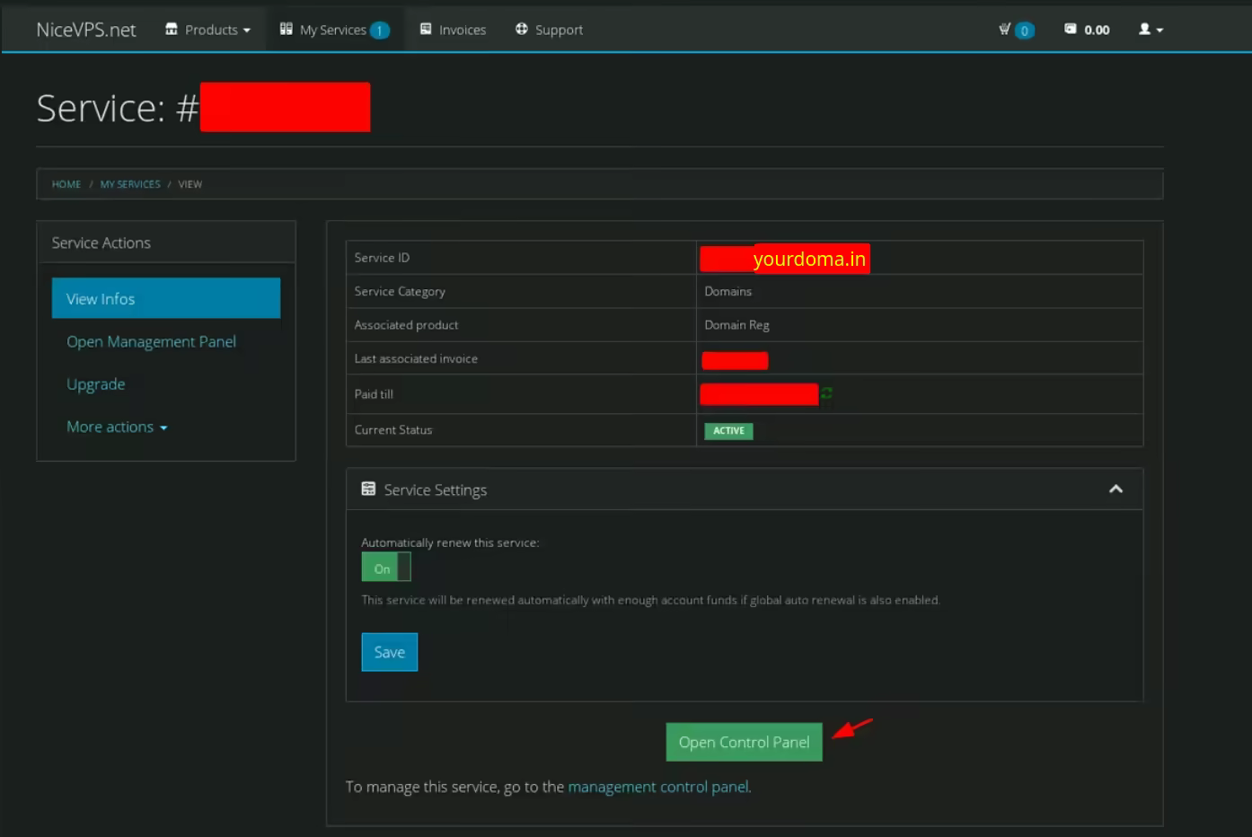The width and height of the screenshot is (1252, 837).
Task: Click the Invoices icon in navbar
Action: 426,29
